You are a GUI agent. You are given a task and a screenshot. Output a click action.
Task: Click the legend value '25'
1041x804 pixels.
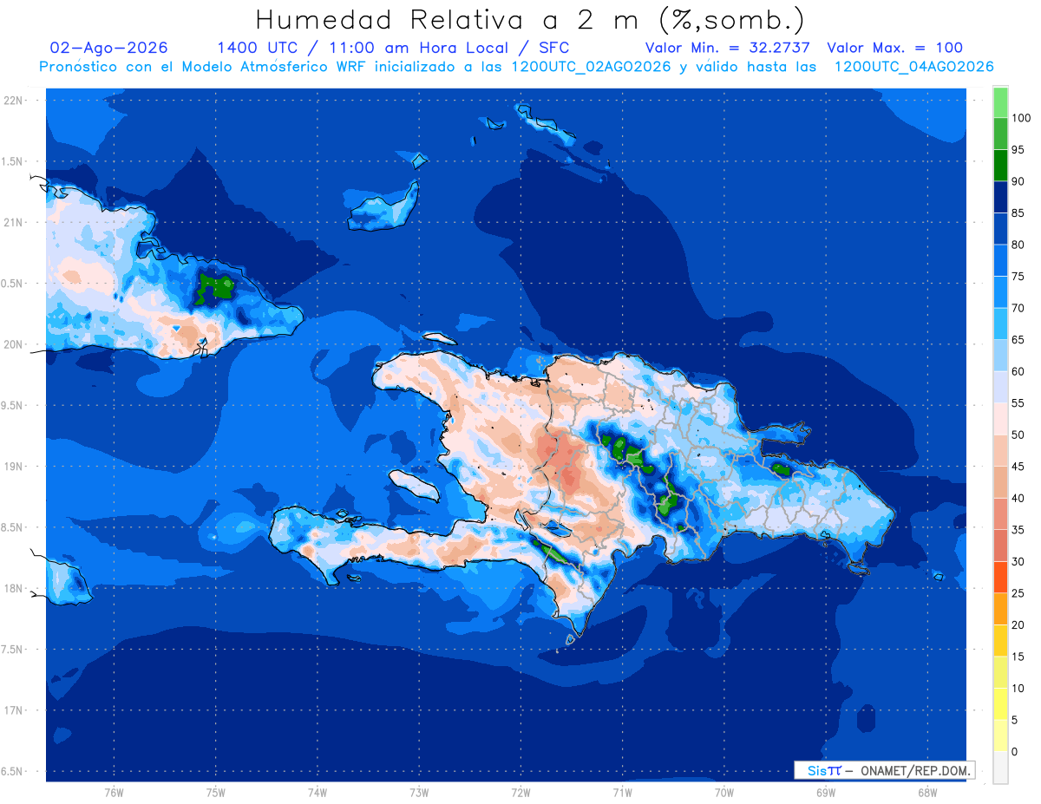1018,593
